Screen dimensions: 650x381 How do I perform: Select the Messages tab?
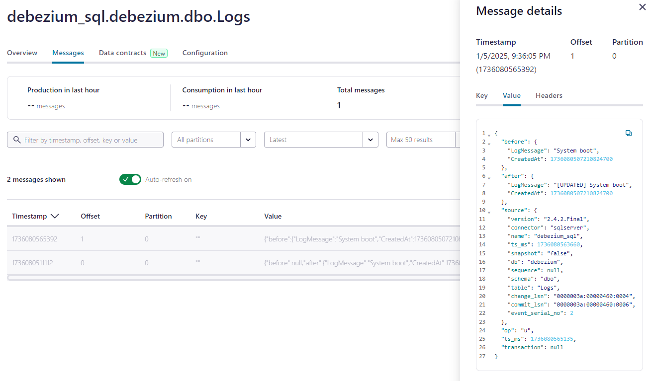pos(68,53)
